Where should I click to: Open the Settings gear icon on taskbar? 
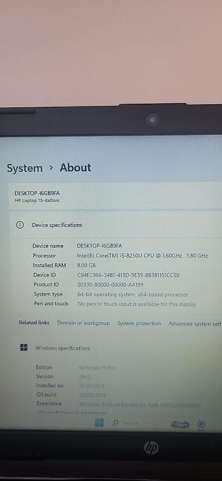(x=201, y=424)
